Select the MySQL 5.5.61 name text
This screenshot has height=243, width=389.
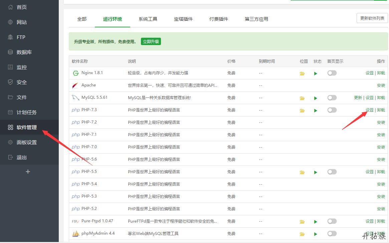pyautogui.click(x=94, y=97)
